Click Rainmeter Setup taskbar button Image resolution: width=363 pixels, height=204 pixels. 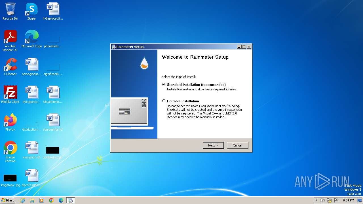point(71,200)
